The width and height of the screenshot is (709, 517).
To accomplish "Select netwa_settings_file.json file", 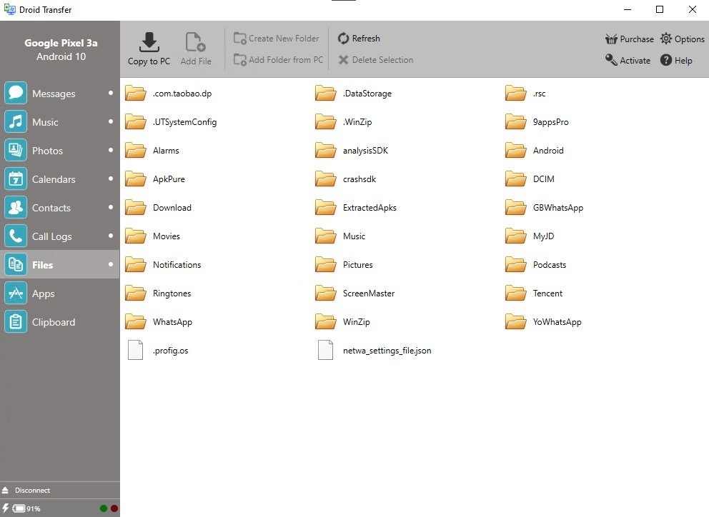I will coord(374,350).
